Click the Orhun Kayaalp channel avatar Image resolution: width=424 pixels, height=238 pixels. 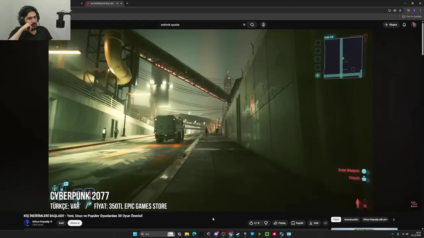coord(27,223)
